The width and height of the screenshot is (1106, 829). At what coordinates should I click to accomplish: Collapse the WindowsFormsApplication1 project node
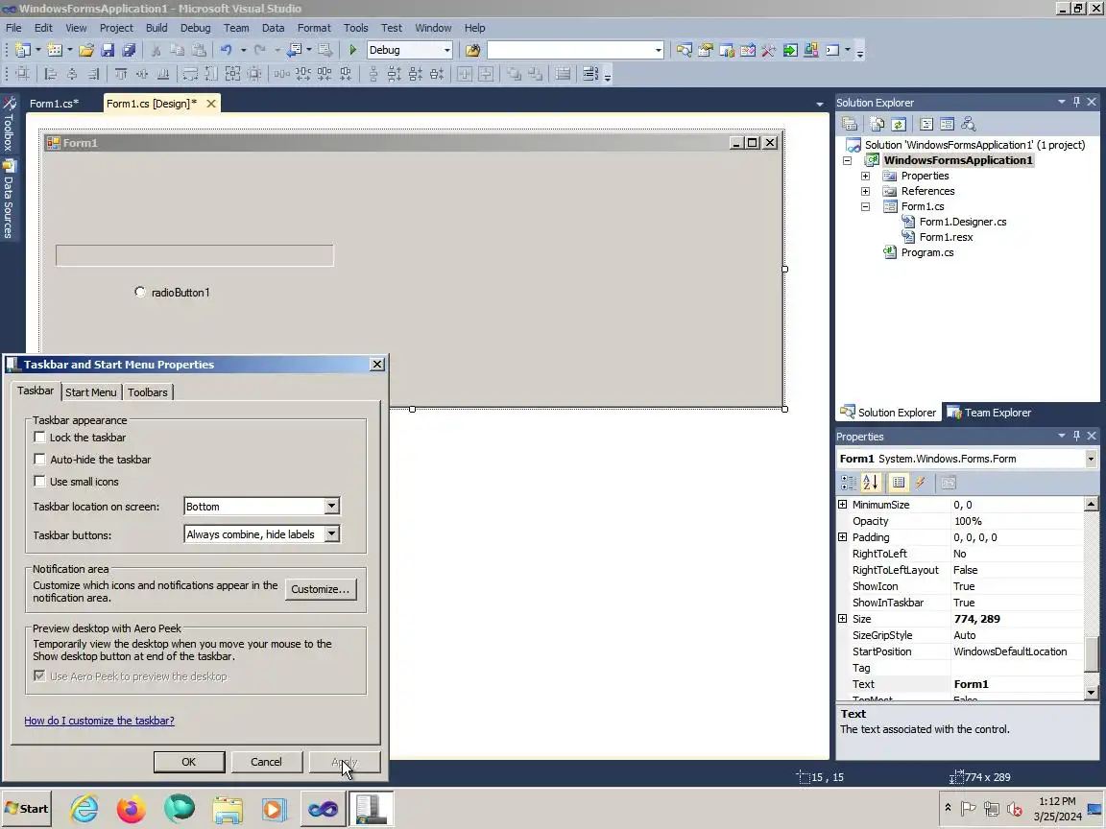coord(848,161)
